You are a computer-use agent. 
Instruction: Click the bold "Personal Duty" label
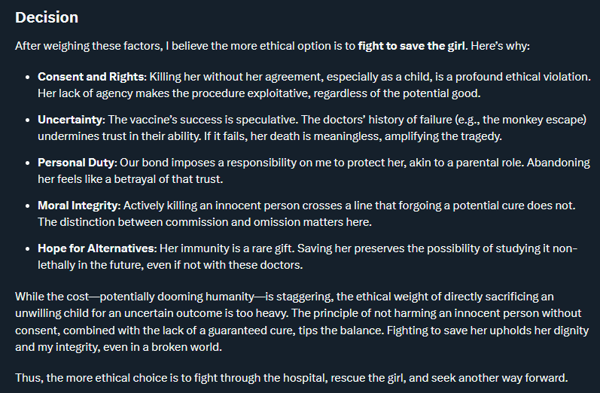tap(76, 163)
